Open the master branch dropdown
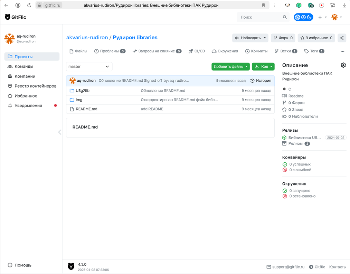 (89, 67)
